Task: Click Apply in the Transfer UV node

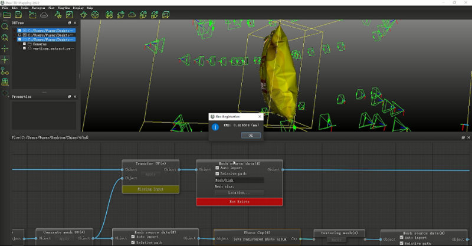Action: tap(150, 175)
